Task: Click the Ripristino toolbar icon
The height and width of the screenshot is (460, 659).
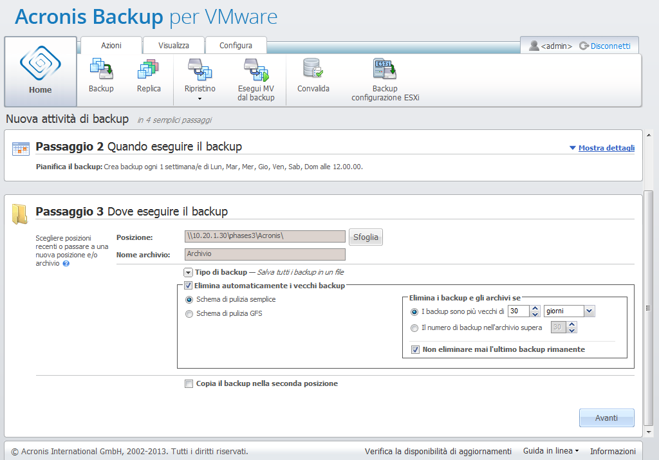Action: (200, 69)
